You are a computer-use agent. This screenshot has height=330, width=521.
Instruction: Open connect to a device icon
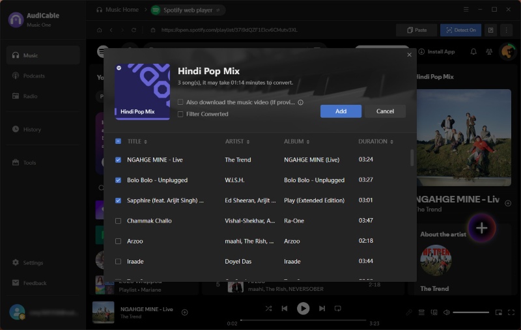pos(434,312)
